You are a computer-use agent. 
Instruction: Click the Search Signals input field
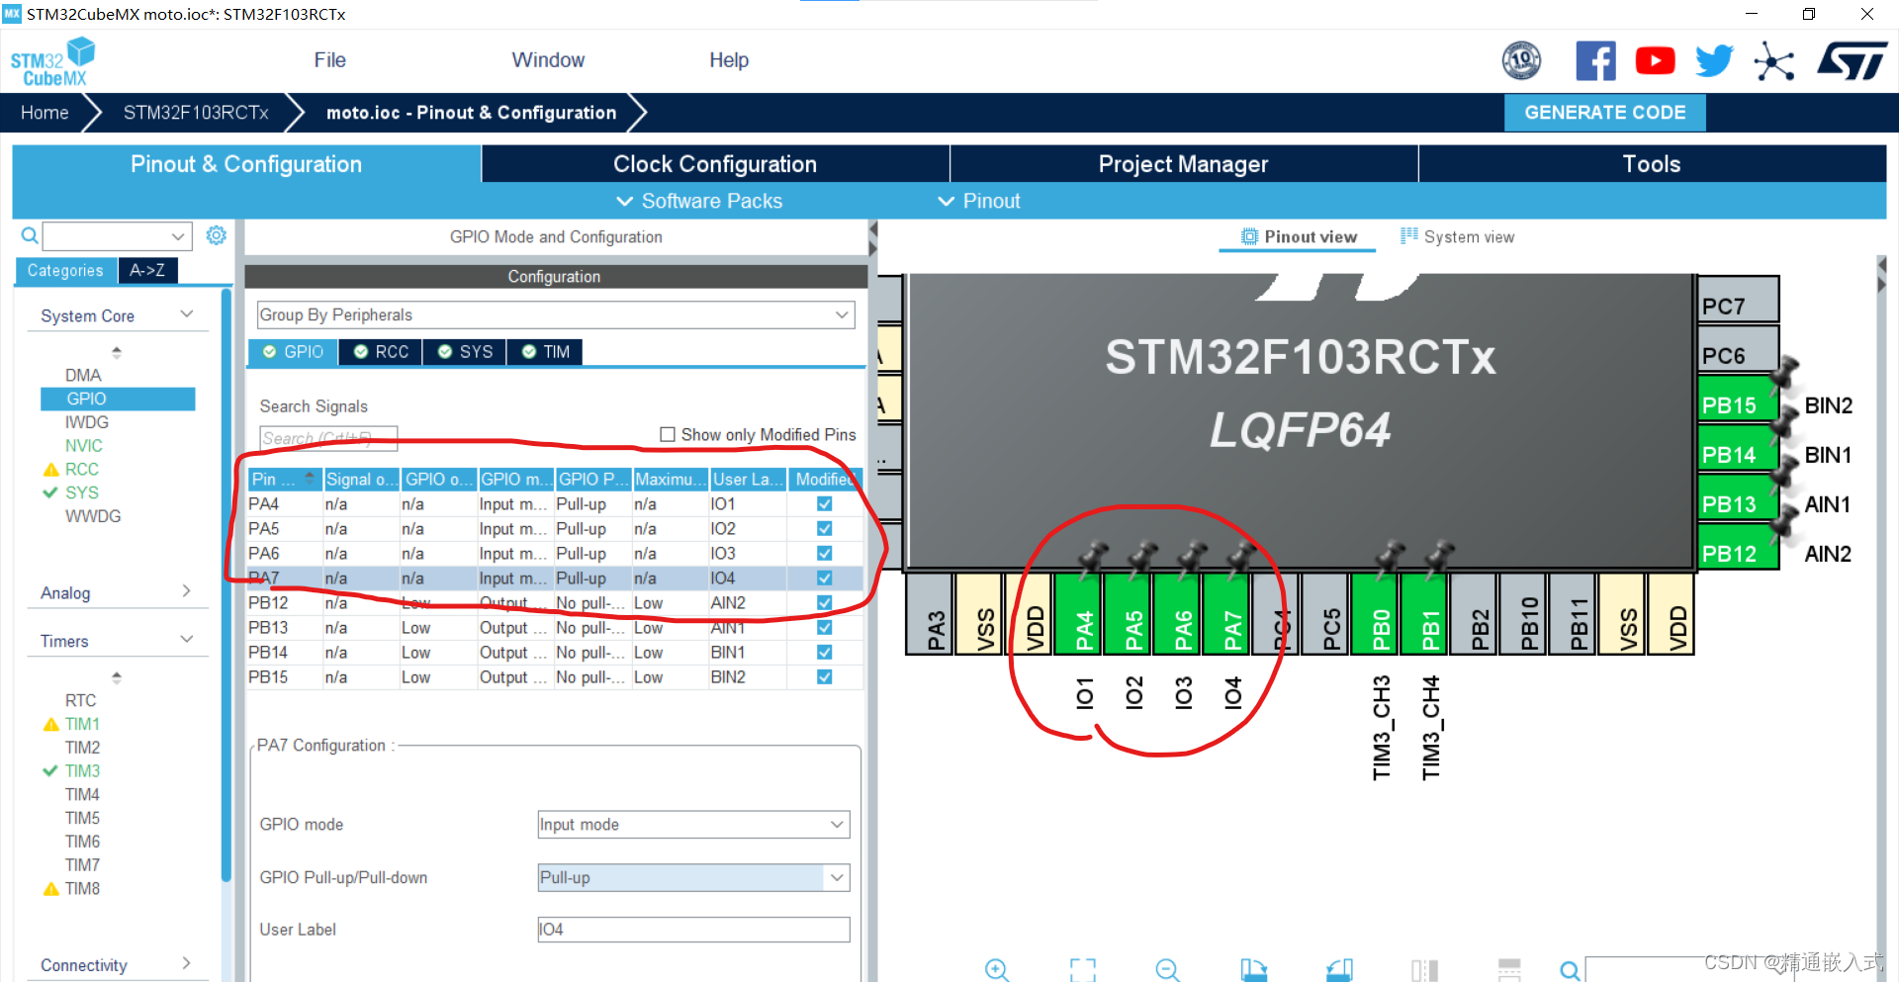tap(328, 438)
